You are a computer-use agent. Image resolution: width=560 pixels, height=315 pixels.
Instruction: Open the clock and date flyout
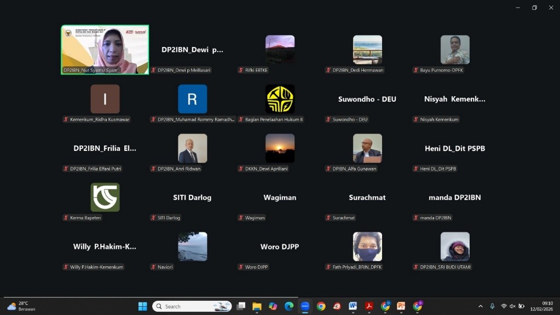click(541, 306)
